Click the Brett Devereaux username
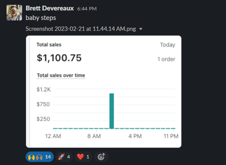This screenshot has height=165, width=226. click(50, 8)
